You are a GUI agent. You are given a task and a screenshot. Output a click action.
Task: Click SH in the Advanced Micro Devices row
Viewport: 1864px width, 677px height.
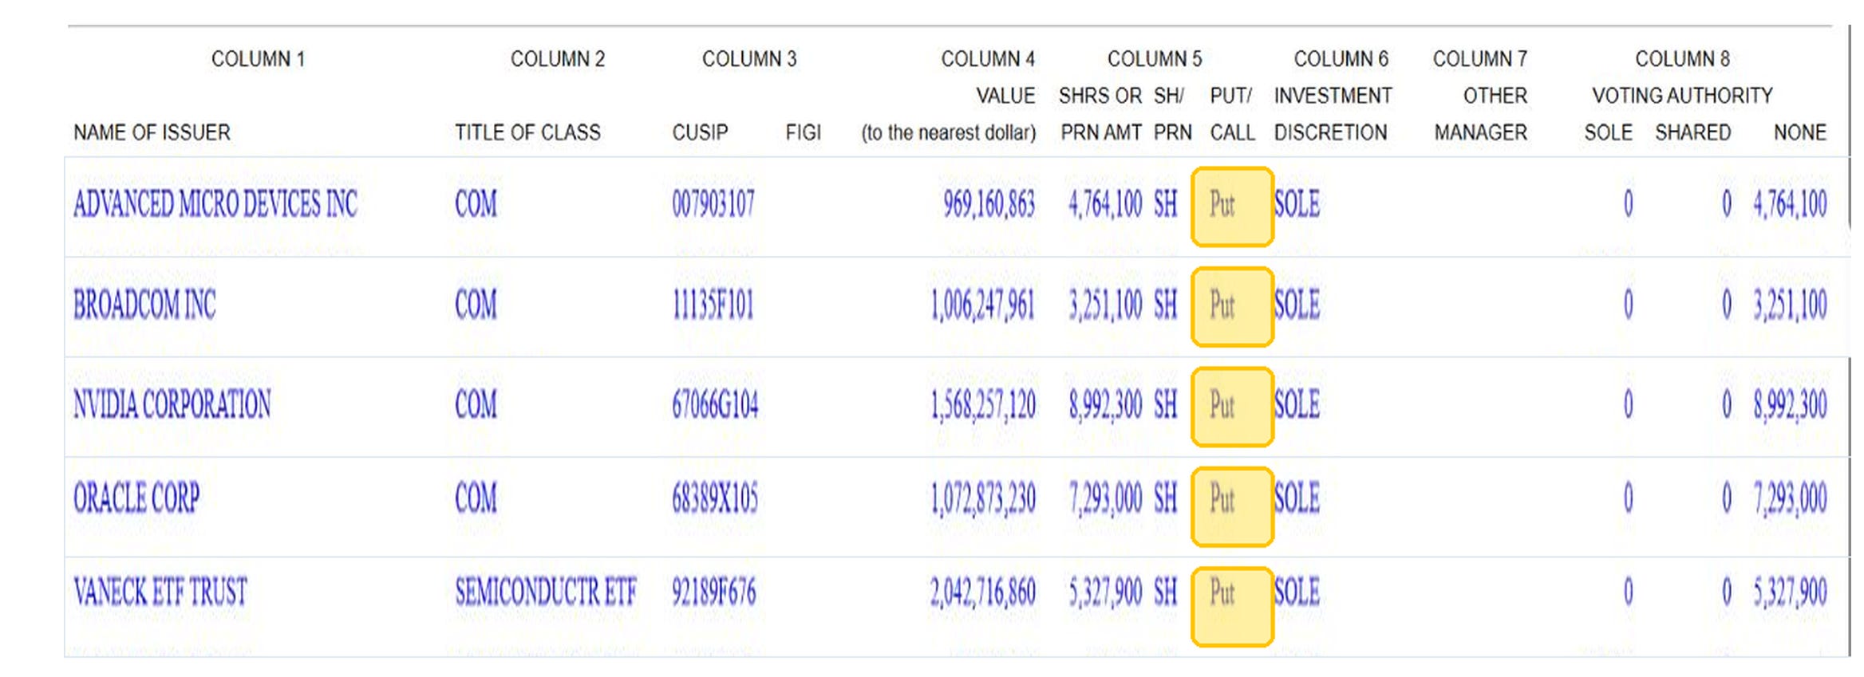pyautogui.click(x=1166, y=204)
